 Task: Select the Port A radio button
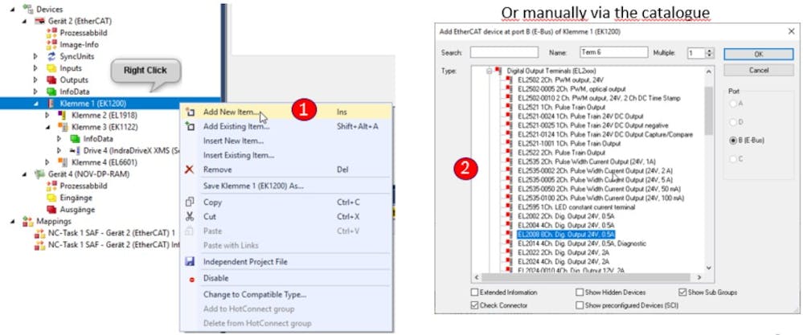[x=733, y=104]
